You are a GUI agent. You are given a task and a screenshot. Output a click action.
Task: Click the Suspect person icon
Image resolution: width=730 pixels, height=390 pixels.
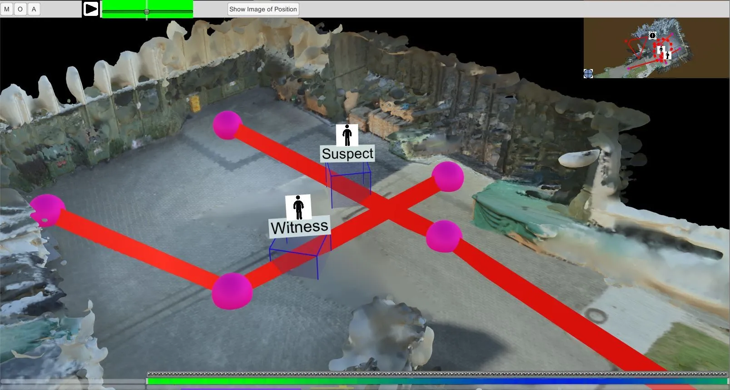click(347, 135)
